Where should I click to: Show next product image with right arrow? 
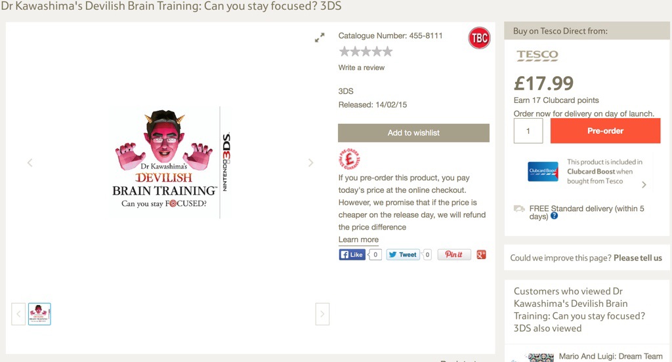pyautogui.click(x=310, y=163)
